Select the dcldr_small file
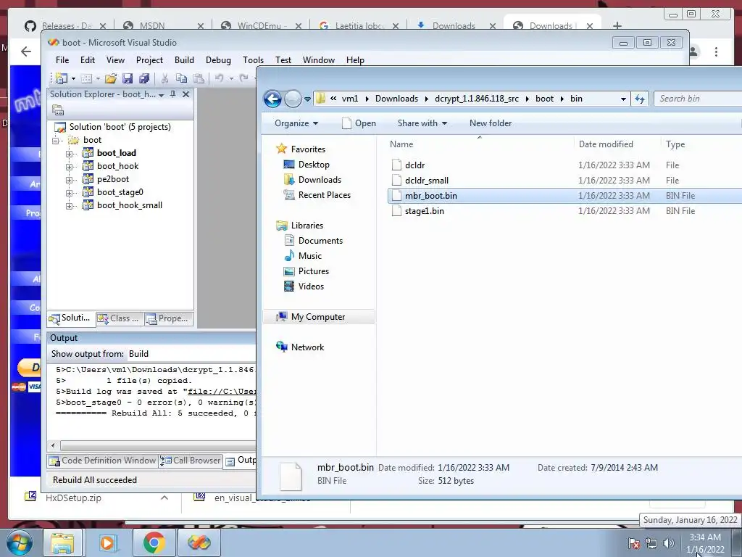The width and height of the screenshot is (742, 557). 426,181
